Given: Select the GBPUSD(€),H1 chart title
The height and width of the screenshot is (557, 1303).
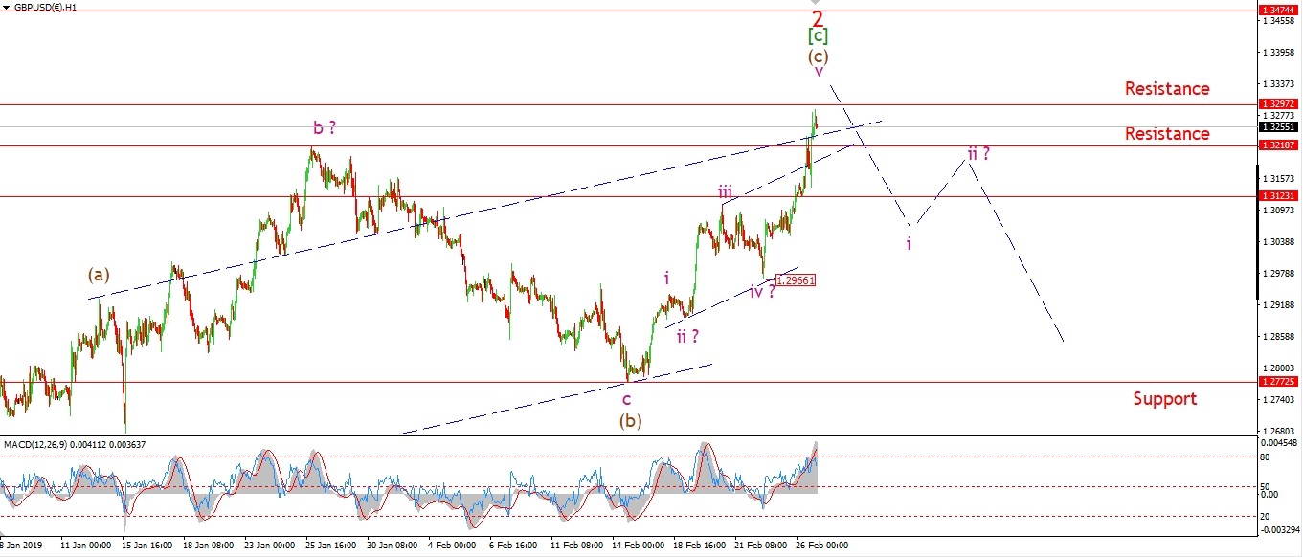Looking at the screenshot, I should point(45,7).
